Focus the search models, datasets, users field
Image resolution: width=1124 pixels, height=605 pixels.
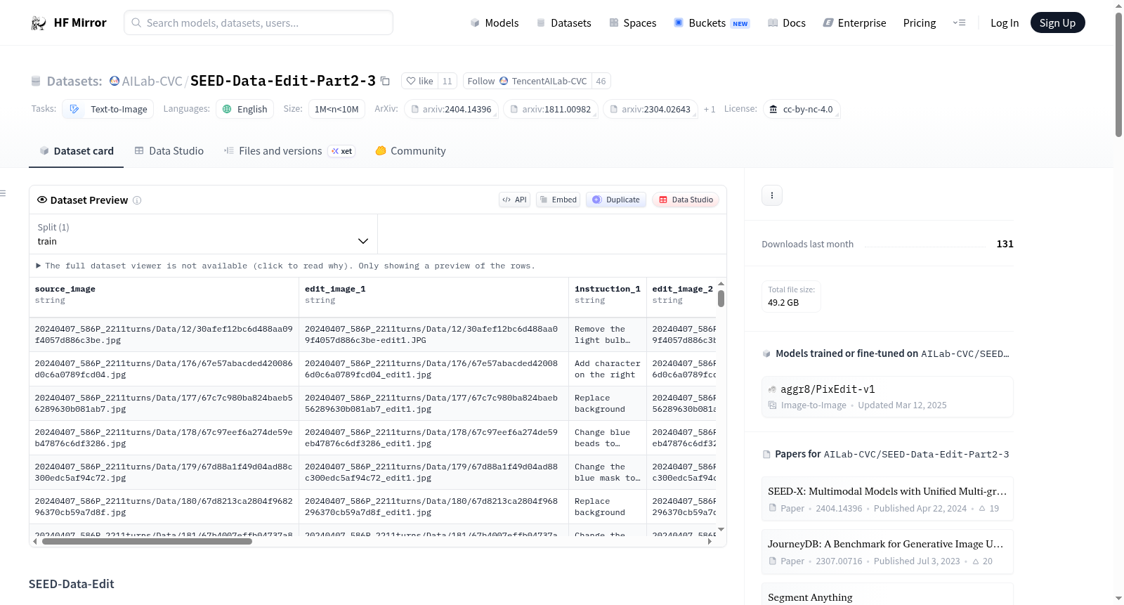click(259, 22)
